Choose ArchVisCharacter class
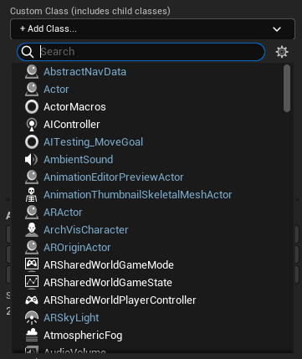This screenshot has height=359, width=302. pos(86,230)
